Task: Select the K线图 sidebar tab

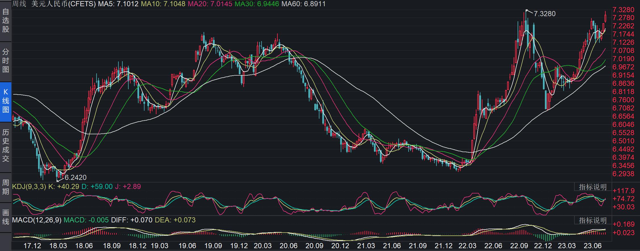Action: (6, 101)
